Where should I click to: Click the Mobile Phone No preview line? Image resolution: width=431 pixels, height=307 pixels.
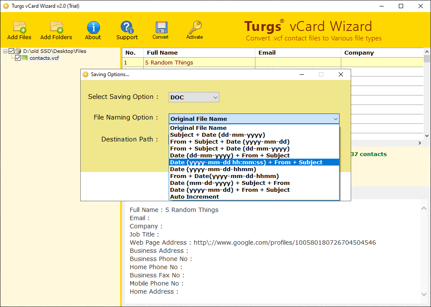tap(156, 283)
